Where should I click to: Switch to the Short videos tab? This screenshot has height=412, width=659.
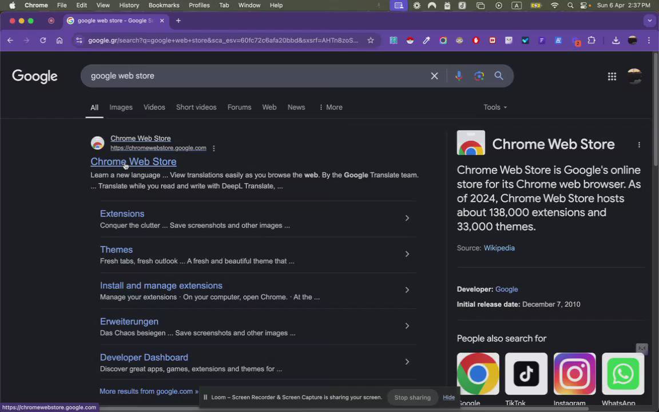(x=196, y=107)
